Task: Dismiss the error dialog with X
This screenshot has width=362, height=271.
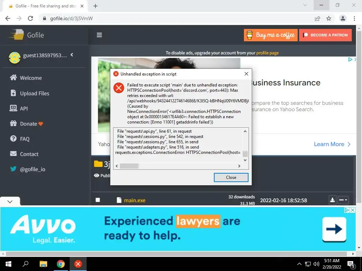Action: point(246,74)
